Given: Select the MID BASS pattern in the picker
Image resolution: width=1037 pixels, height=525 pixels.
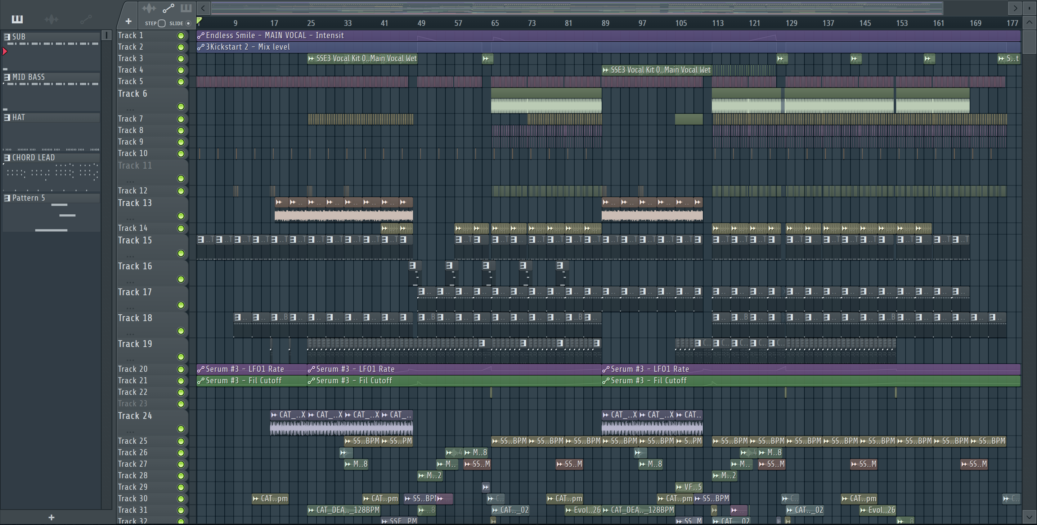Looking at the screenshot, I should coord(51,92).
